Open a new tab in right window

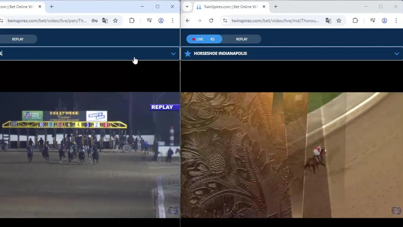[276, 7]
